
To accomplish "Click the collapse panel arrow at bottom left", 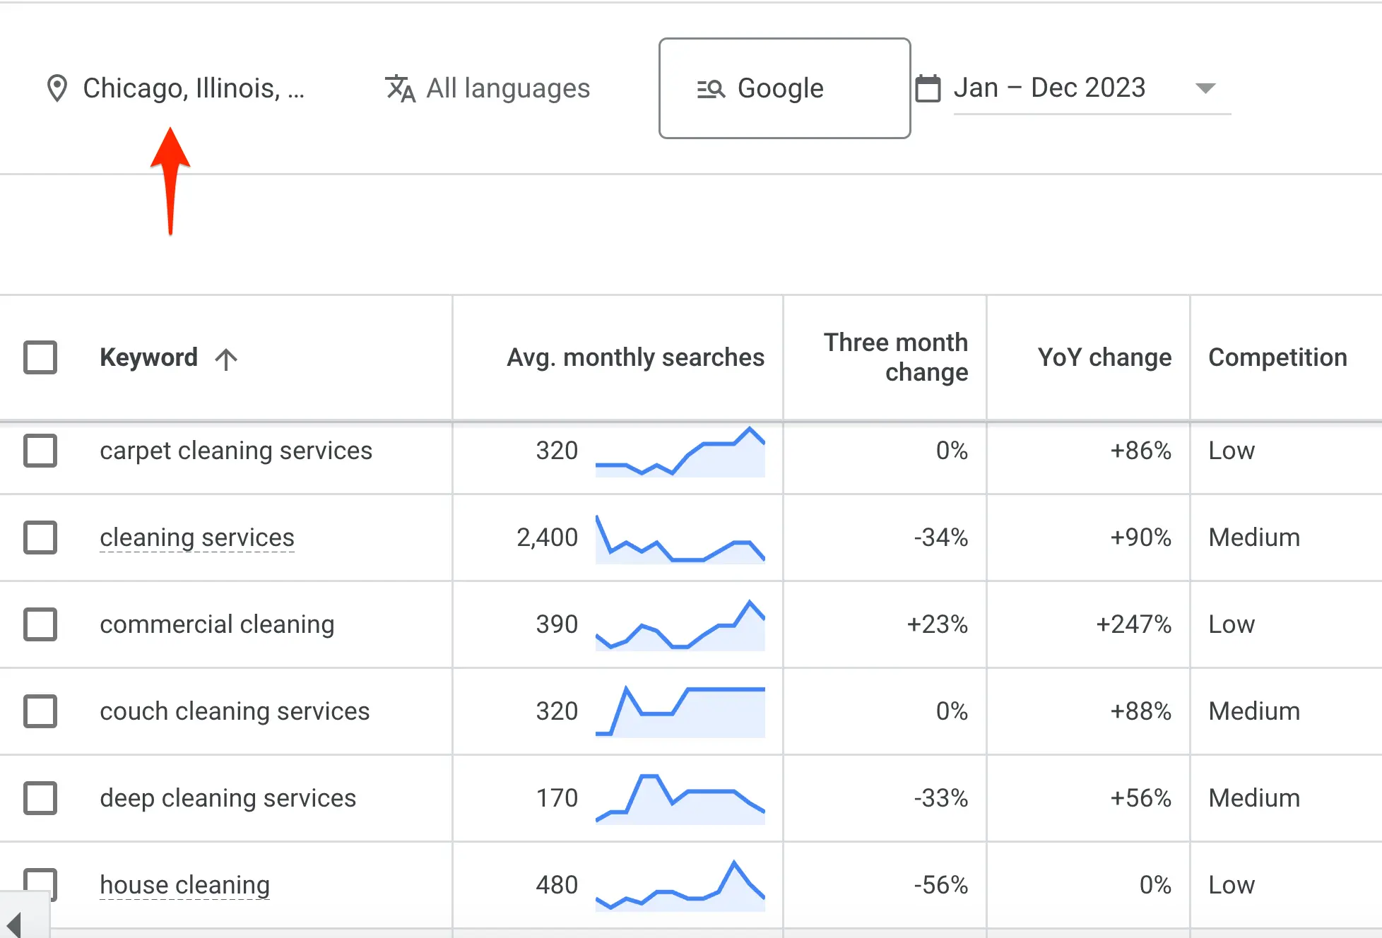I will (x=14, y=924).
